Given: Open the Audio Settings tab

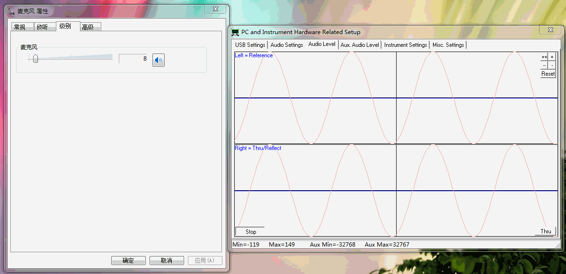Looking at the screenshot, I should pyautogui.click(x=287, y=45).
